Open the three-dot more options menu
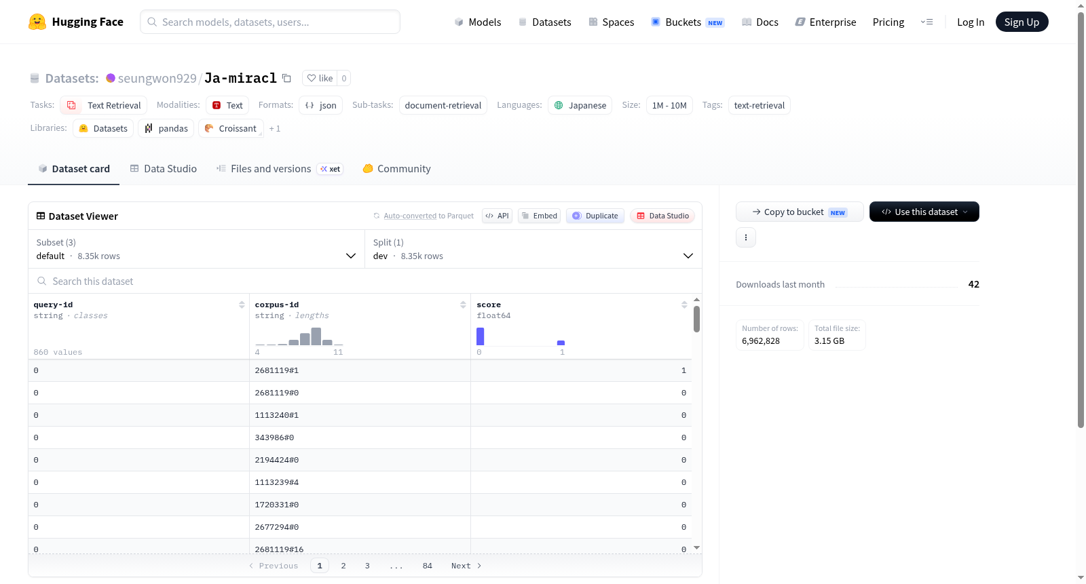Viewport: 1086px width, 584px height. (x=745, y=237)
